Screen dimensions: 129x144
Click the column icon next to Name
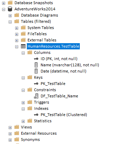tap(36, 65)
